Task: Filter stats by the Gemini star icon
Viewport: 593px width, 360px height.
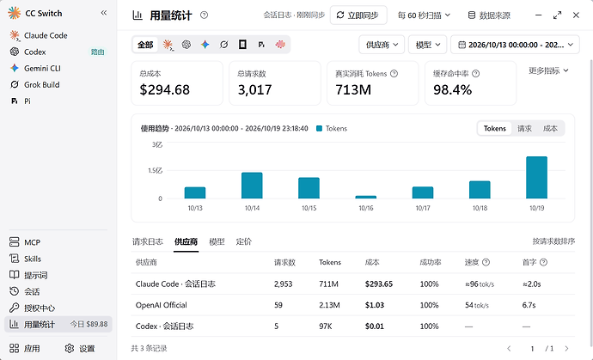Action: (x=205, y=45)
